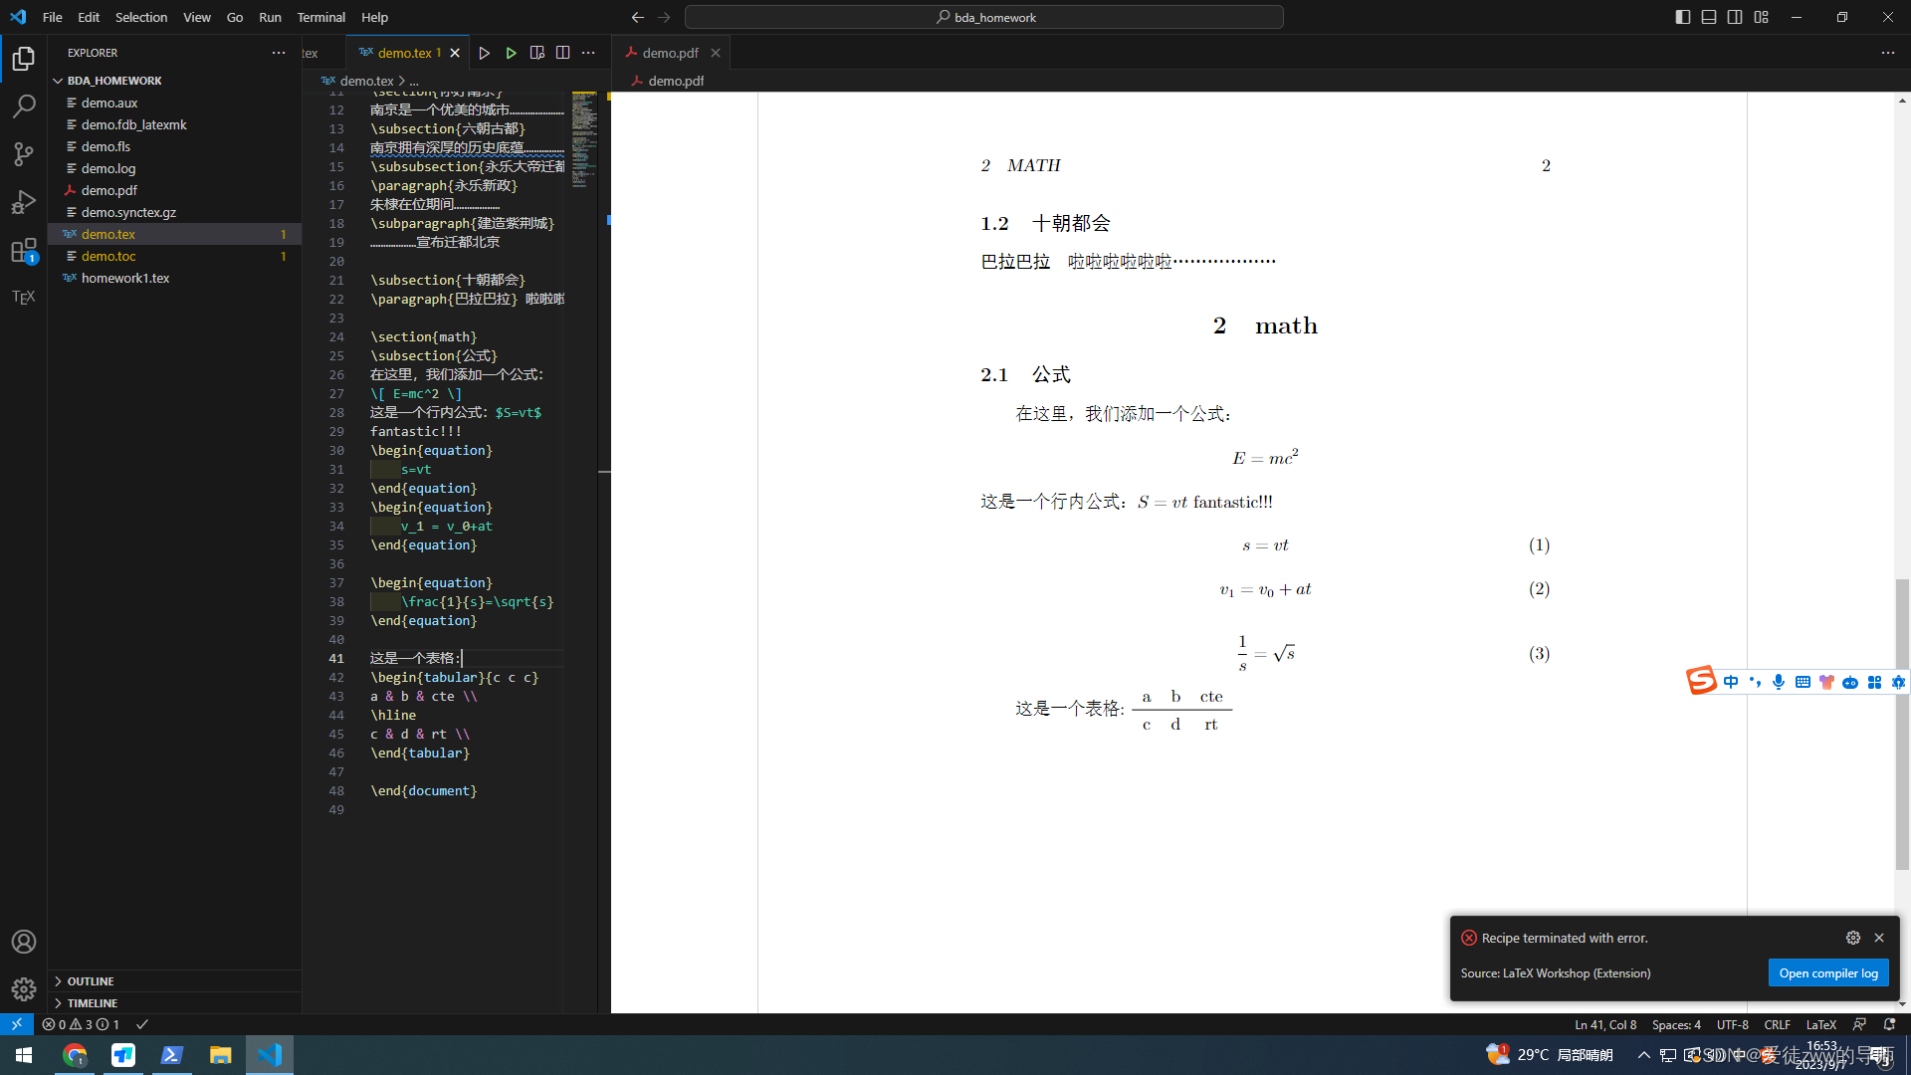Open the Extensions view
This screenshot has height=1075, width=1911.
pos(24,251)
